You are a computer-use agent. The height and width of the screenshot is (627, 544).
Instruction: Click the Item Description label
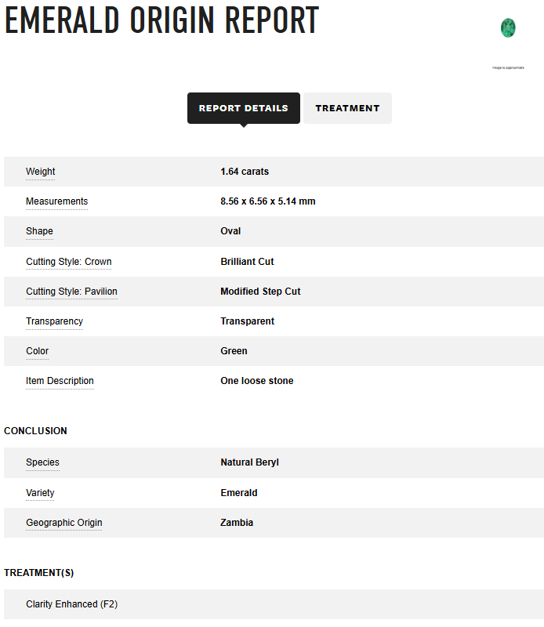60,381
